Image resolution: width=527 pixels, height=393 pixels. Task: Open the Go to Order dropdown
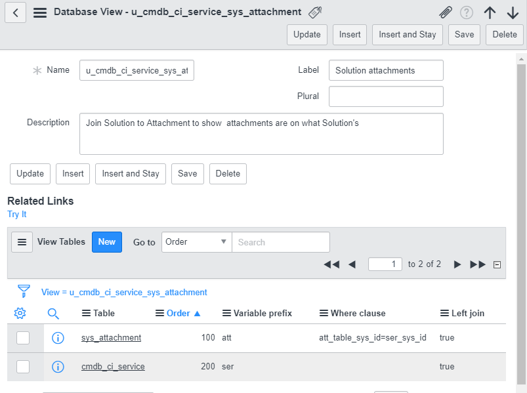coord(196,242)
